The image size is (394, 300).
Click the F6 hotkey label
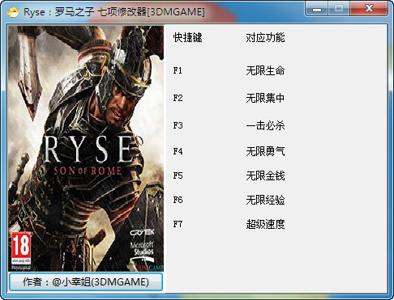178,200
